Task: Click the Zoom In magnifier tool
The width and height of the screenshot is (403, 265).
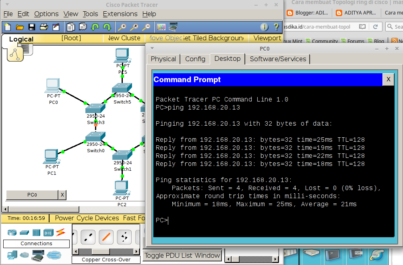Action: click(123, 27)
